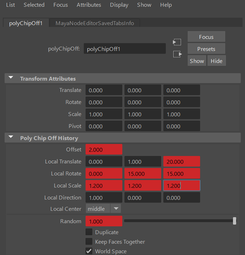Click the Presets button
Viewport: 245px width, 255px height.
coord(206,49)
